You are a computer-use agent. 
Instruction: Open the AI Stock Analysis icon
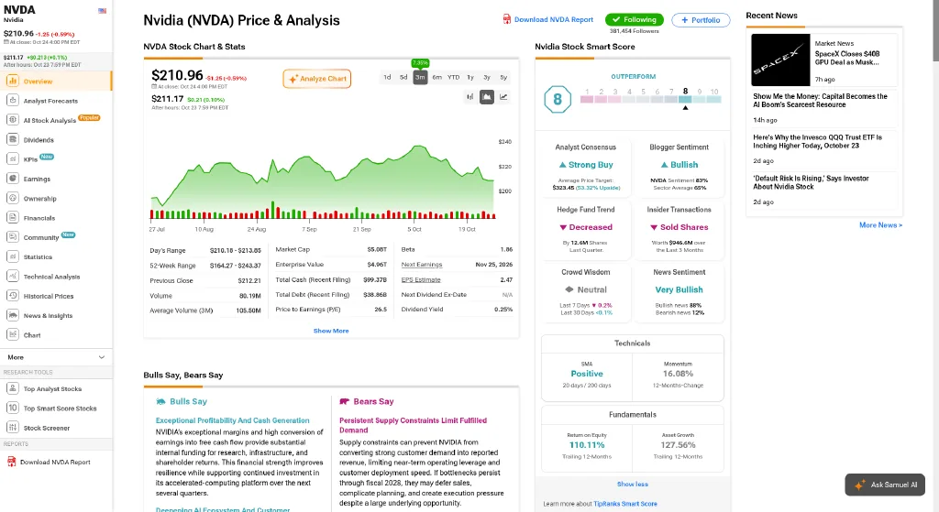(x=13, y=120)
